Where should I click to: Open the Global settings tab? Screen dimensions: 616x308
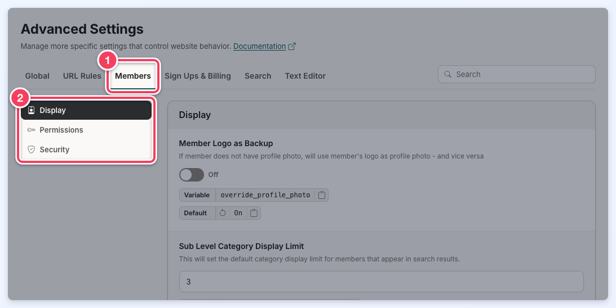[37, 76]
